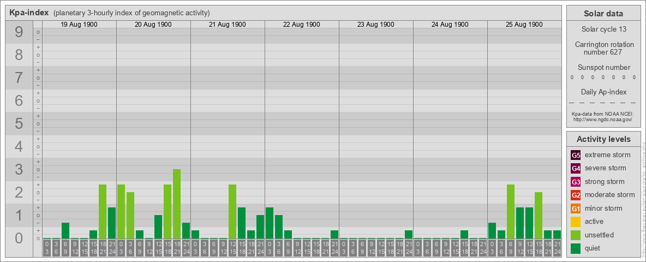This screenshot has width=646, height=262.
Task: Click the 'strong storm' legend label
Action: pyautogui.click(x=605, y=182)
